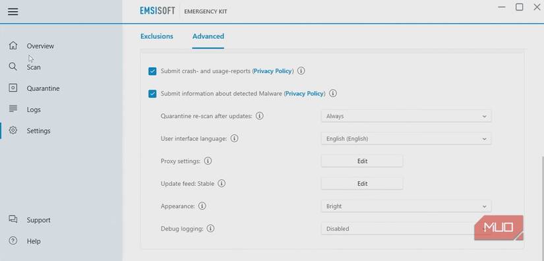544x261 pixels.
Task: Open Quarantine re-scan dropdown set to Always
Action: click(406, 116)
